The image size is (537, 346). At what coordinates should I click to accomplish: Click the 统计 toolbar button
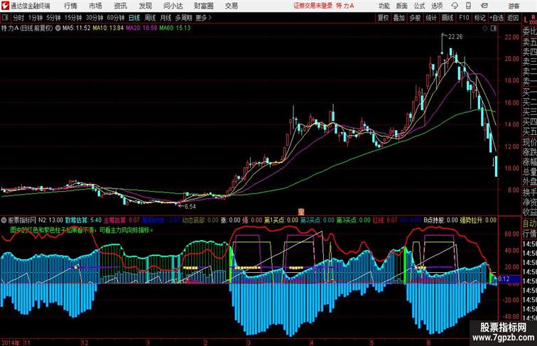tap(431, 18)
